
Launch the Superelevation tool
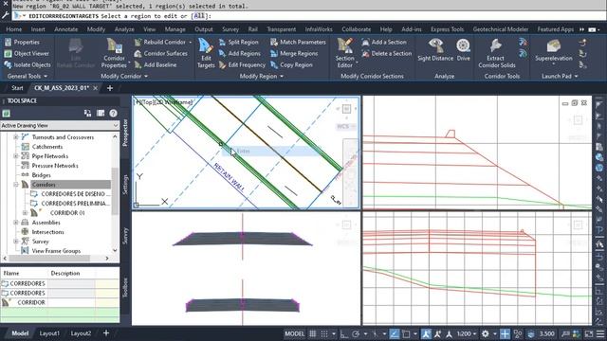pyautogui.click(x=554, y=51)
